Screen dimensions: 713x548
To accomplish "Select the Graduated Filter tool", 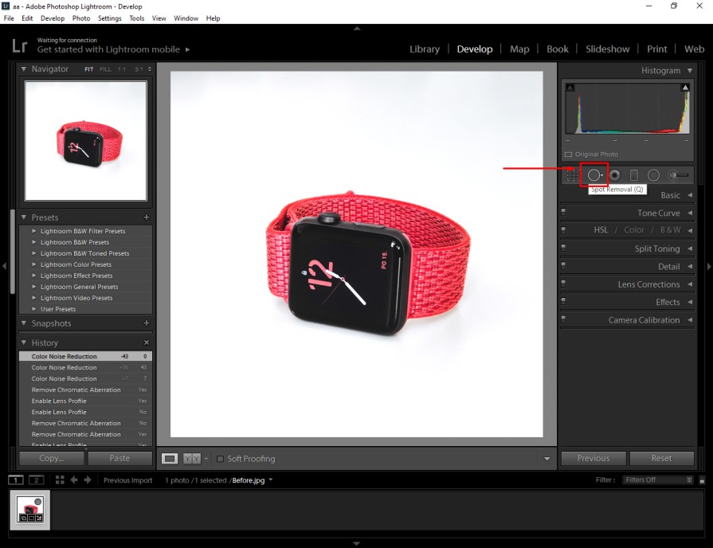I will (634, 175).
